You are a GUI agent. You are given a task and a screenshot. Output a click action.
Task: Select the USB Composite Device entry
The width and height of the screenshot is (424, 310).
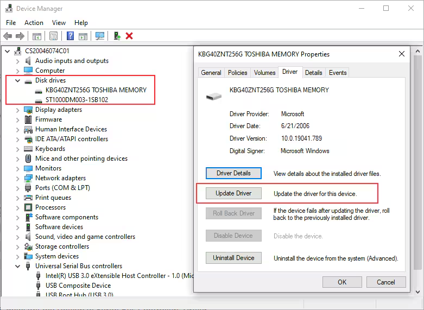click(78, 286)
